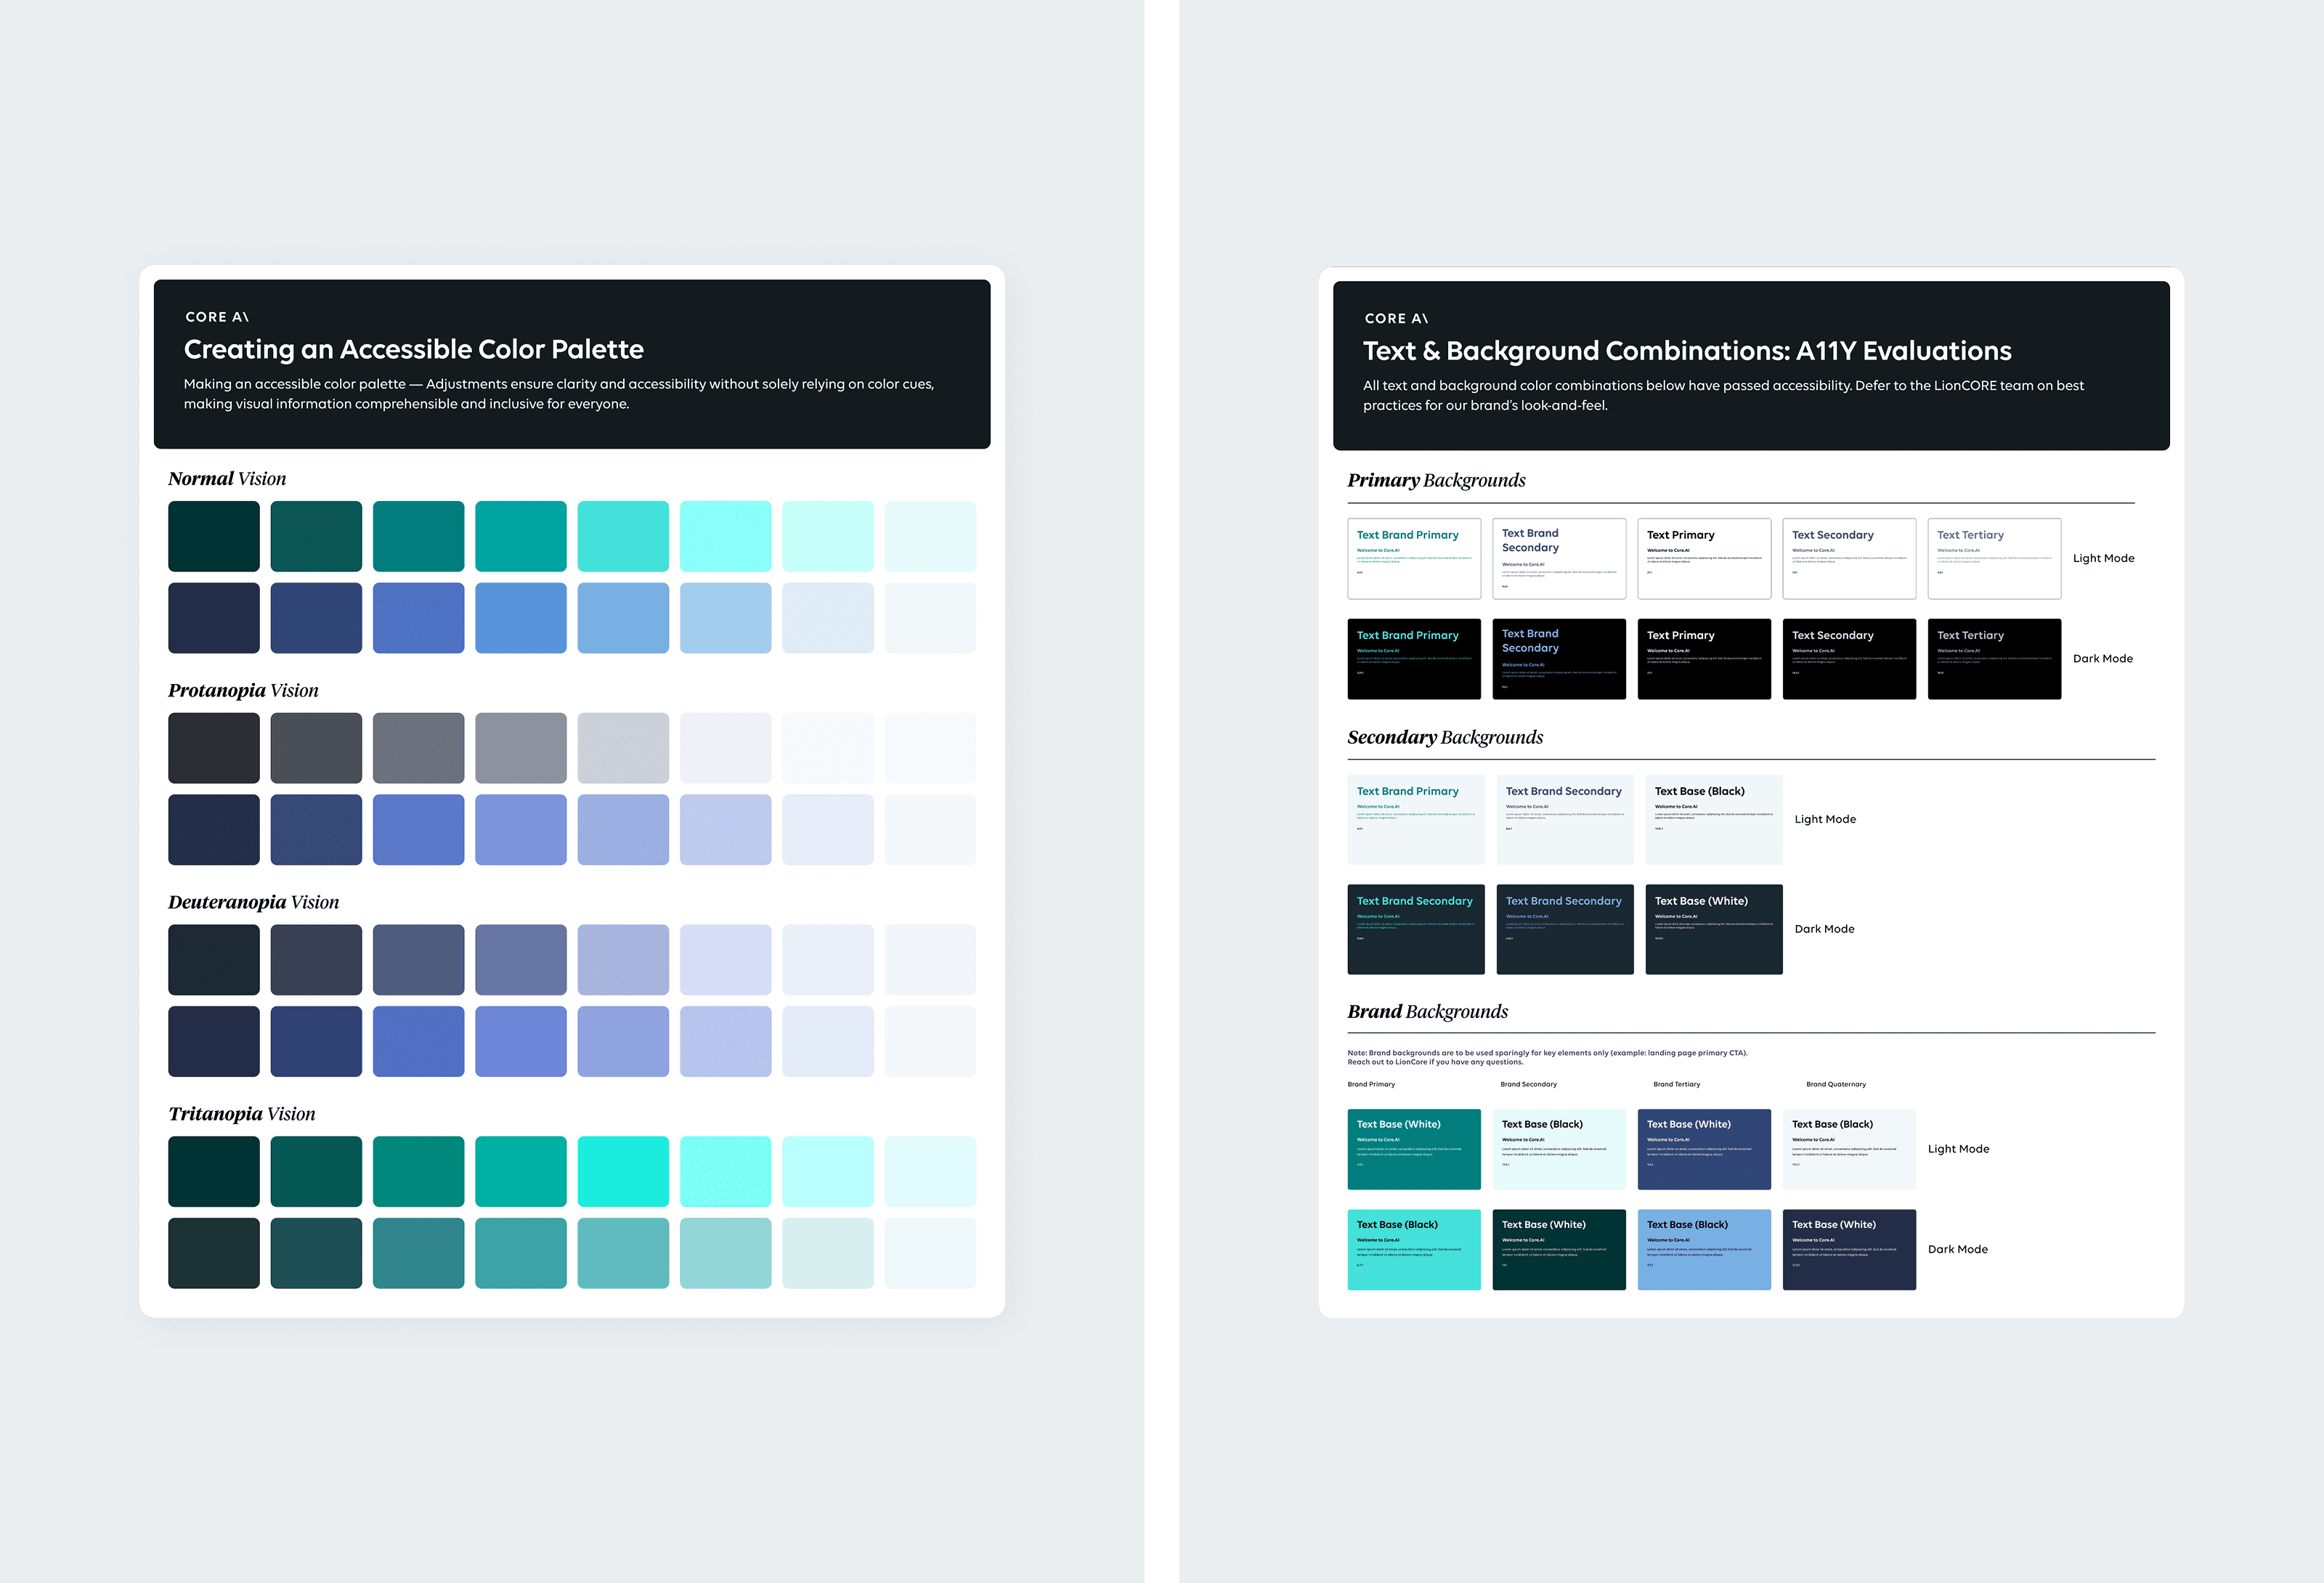Select the fifth swatch in Tritanopia's top row
This screenshot has height=1583, width=2324.
click(623, 1171)
